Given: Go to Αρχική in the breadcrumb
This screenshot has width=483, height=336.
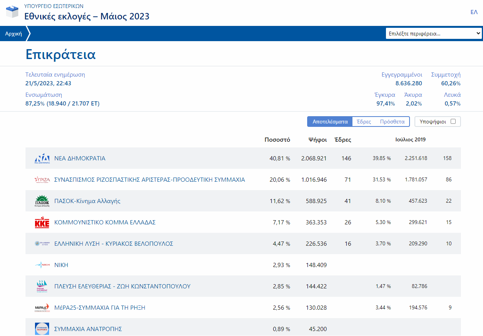Looking at the screenshot, I should [13, 34].
